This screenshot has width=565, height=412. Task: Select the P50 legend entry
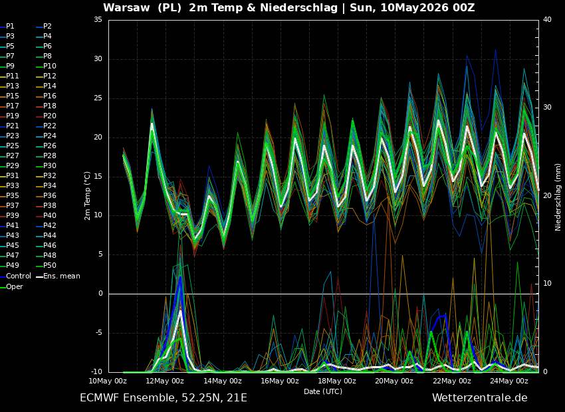(47, 265)
